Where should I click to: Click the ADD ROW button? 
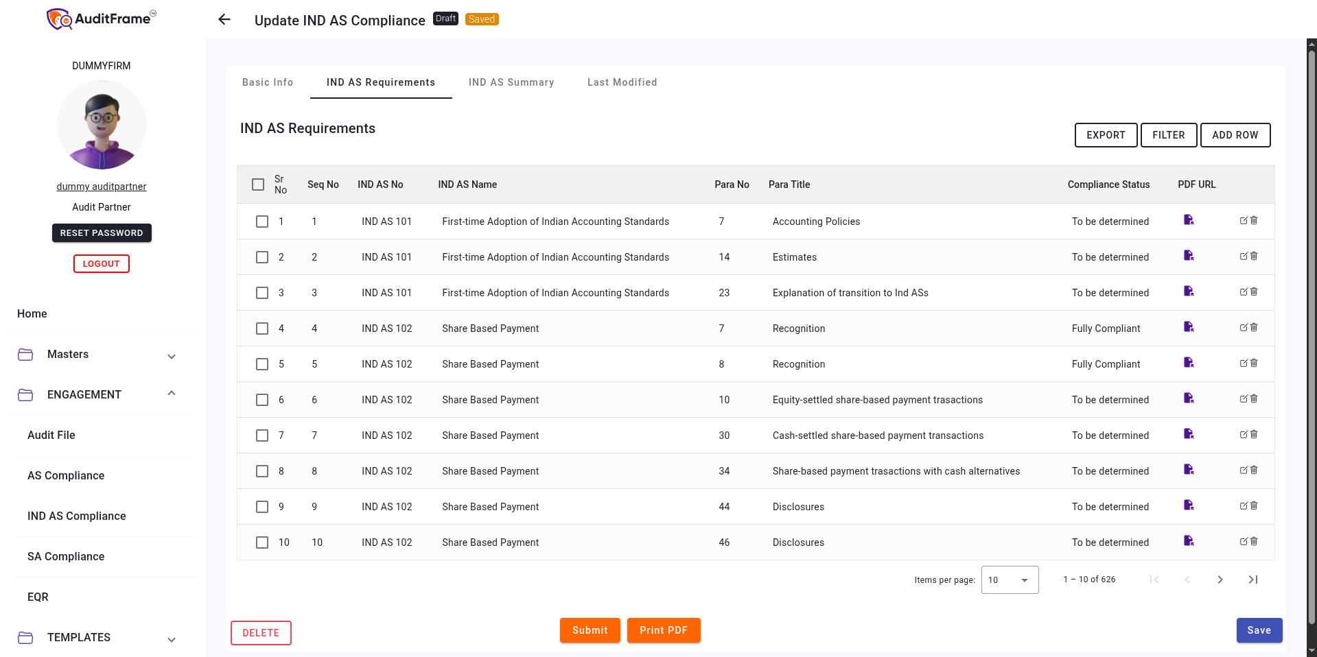point(1235,135)
